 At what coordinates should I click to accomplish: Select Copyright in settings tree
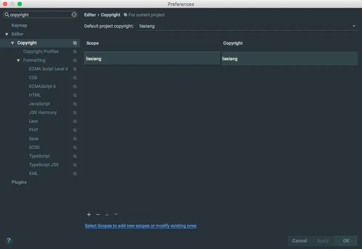tap(27, 43)
